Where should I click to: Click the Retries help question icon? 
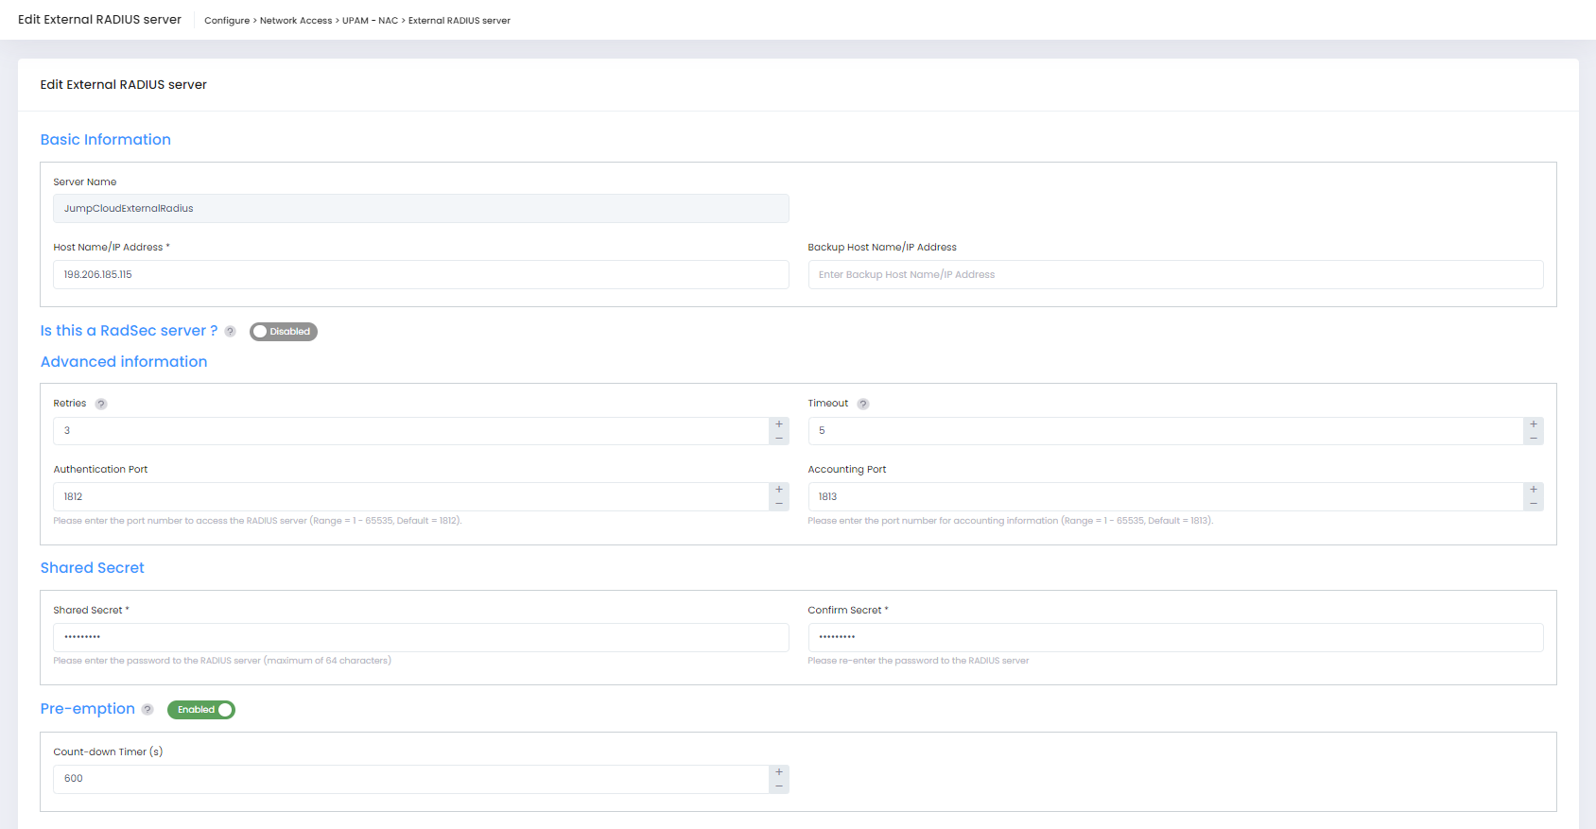[101, 405]
